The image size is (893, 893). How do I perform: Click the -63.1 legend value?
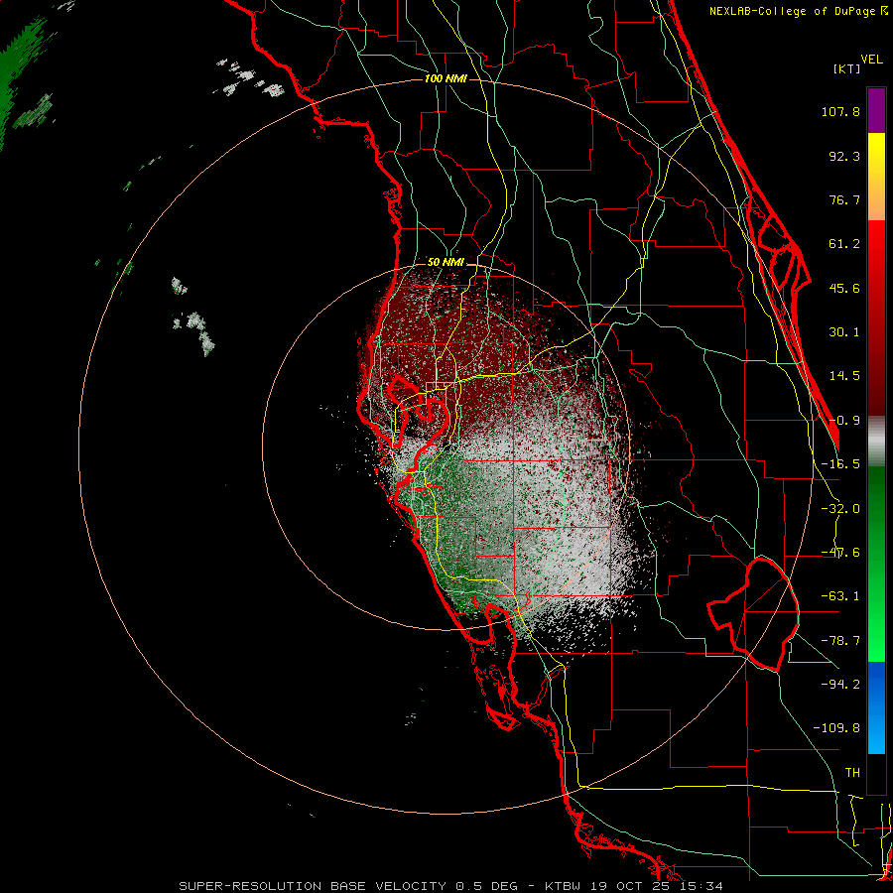coord(840,596)
